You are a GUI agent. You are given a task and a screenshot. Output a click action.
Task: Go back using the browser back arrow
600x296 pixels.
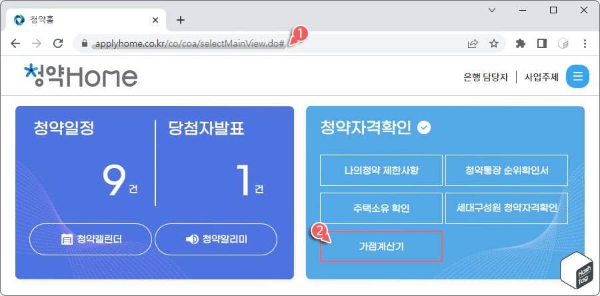pos(15,43)
